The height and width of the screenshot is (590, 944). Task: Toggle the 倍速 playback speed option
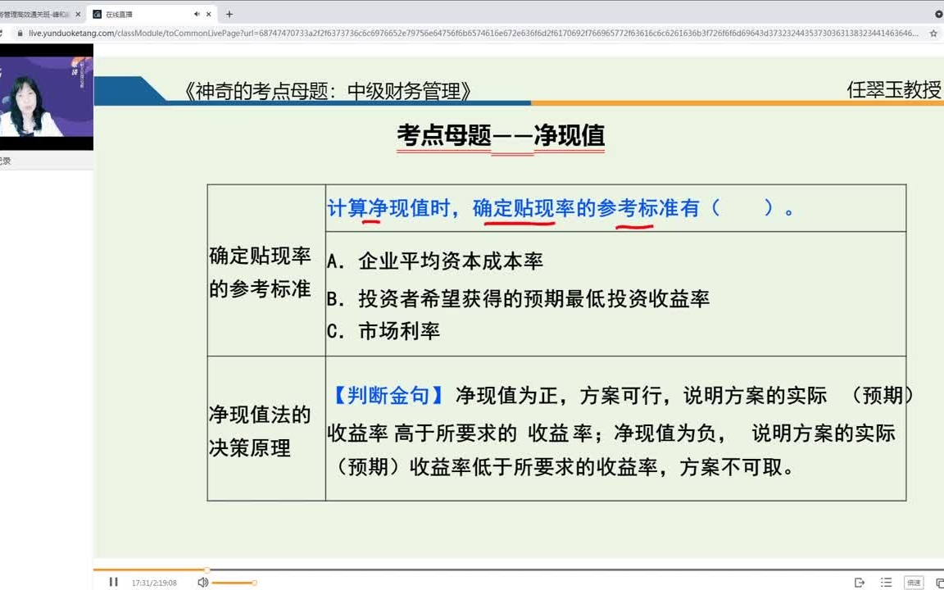click(915, 581)
